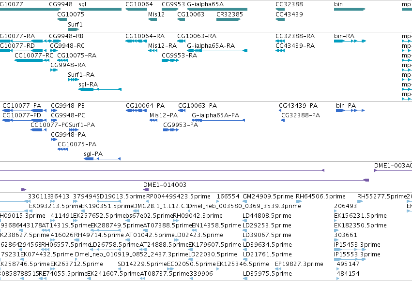The height and width of the screenshot is (281, 412).
Task: Click the Mis12-PA protein label
Action: [164, 115]
